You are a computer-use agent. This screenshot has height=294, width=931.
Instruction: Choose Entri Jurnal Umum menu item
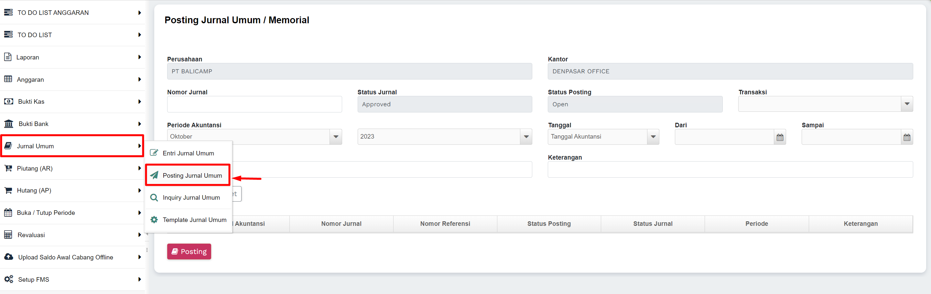[x=188, y=153]
